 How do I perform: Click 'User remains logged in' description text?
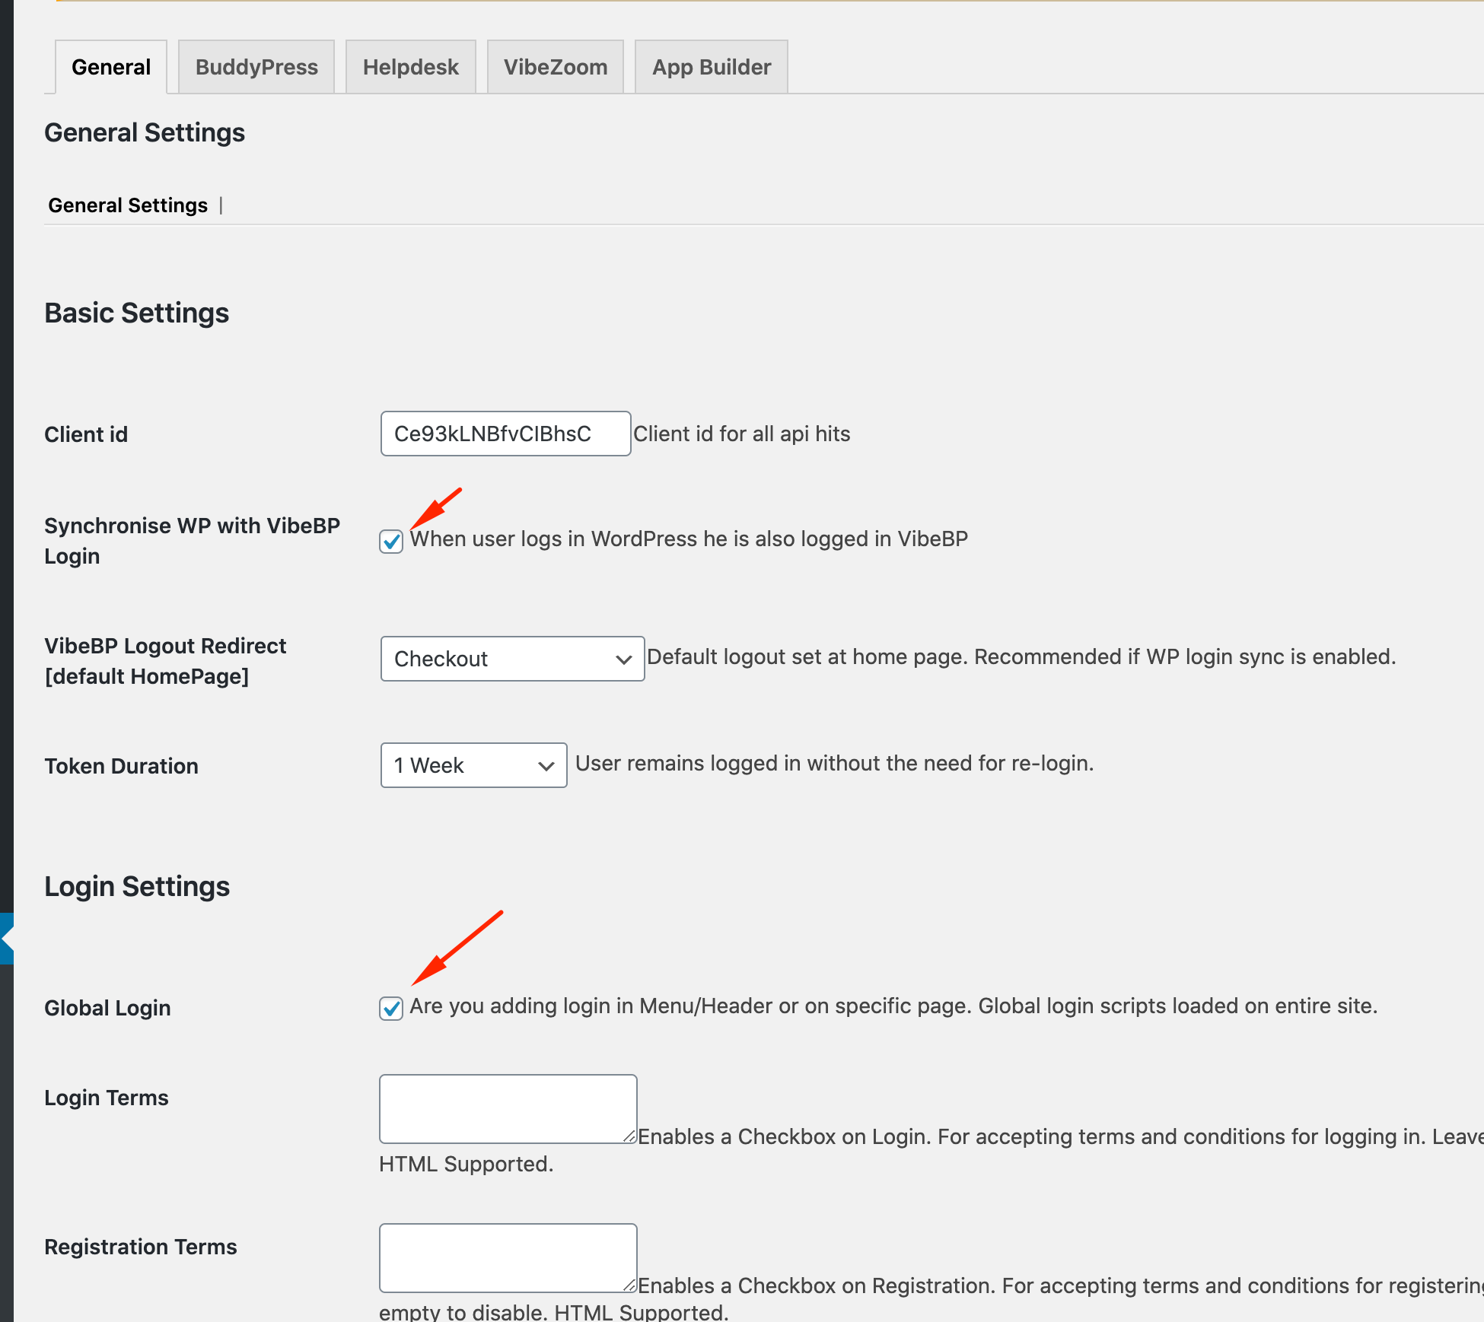pyautogui.click(x=835, y=763)
